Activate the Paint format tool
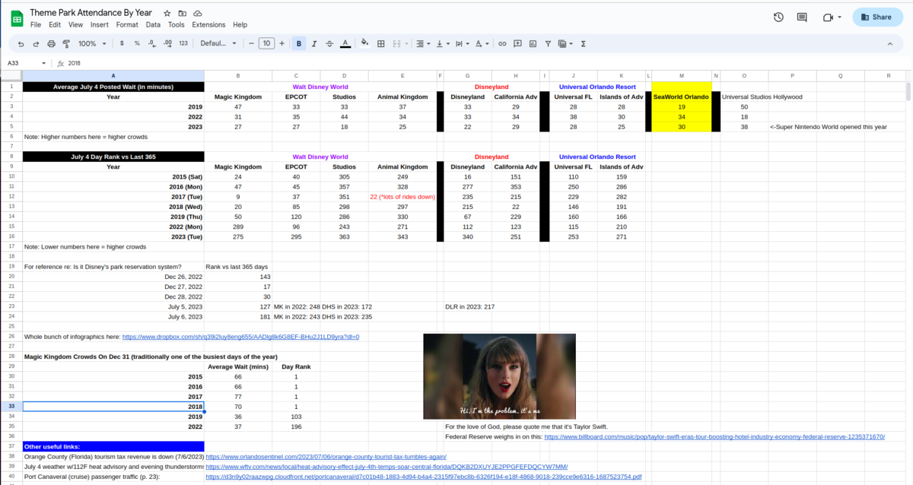913x485 pixels. [x=66, y=43]
